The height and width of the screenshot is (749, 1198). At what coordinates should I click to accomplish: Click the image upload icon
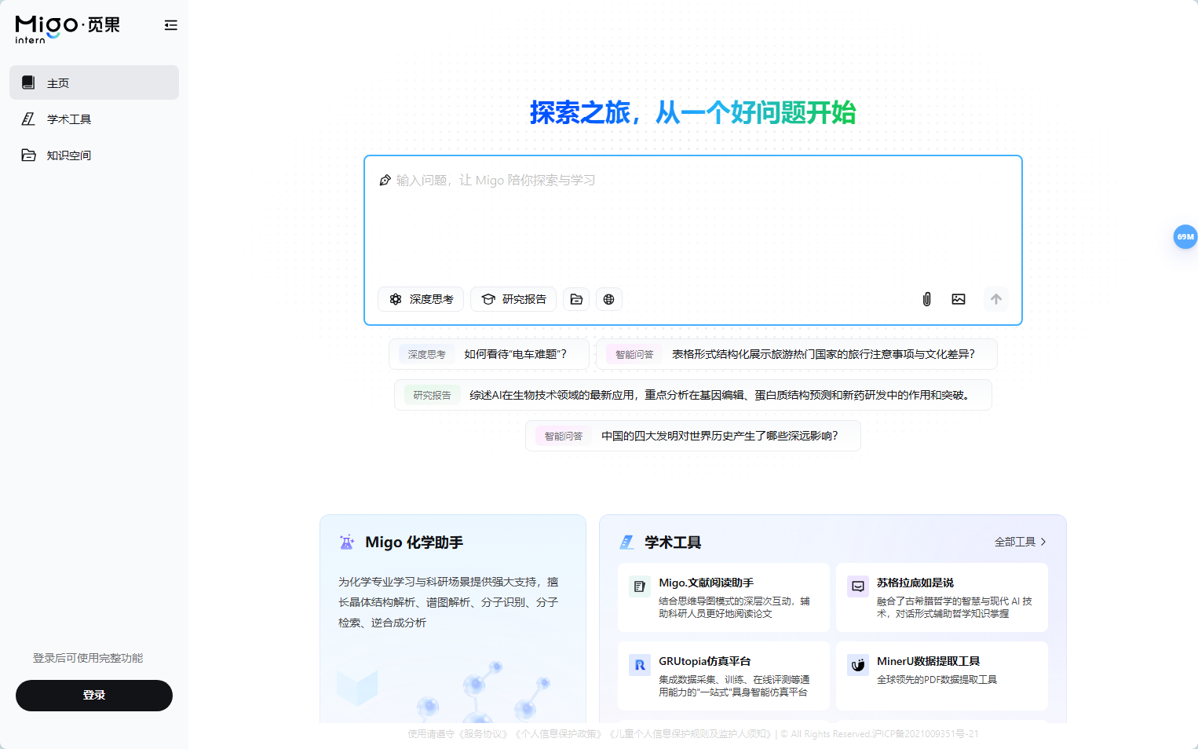click(959, 299)
